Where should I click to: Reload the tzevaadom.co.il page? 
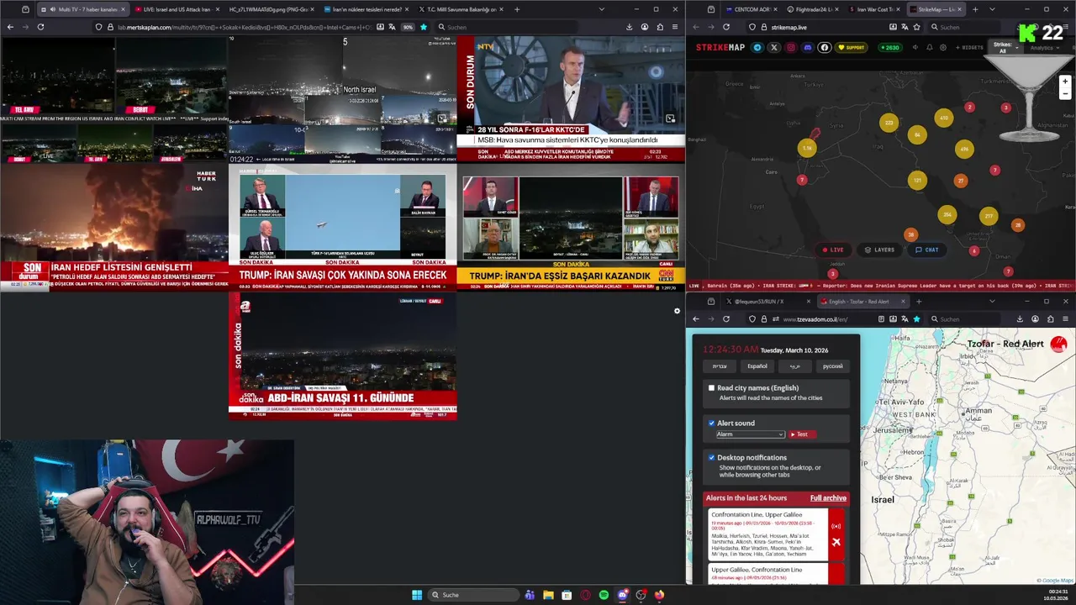(726, 318)
